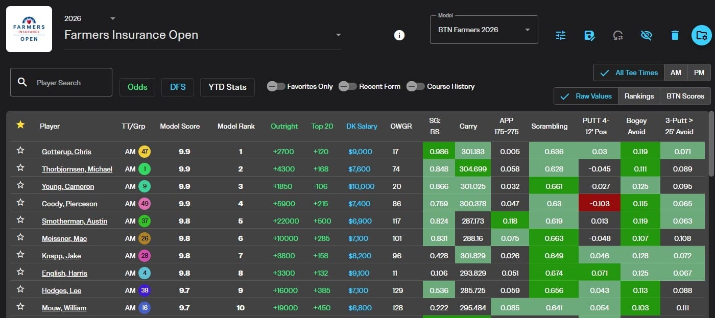Click group badge 38 for Hodges
Image resolution: width=715 pixels, height=318 pixels.
click(145, 290)
